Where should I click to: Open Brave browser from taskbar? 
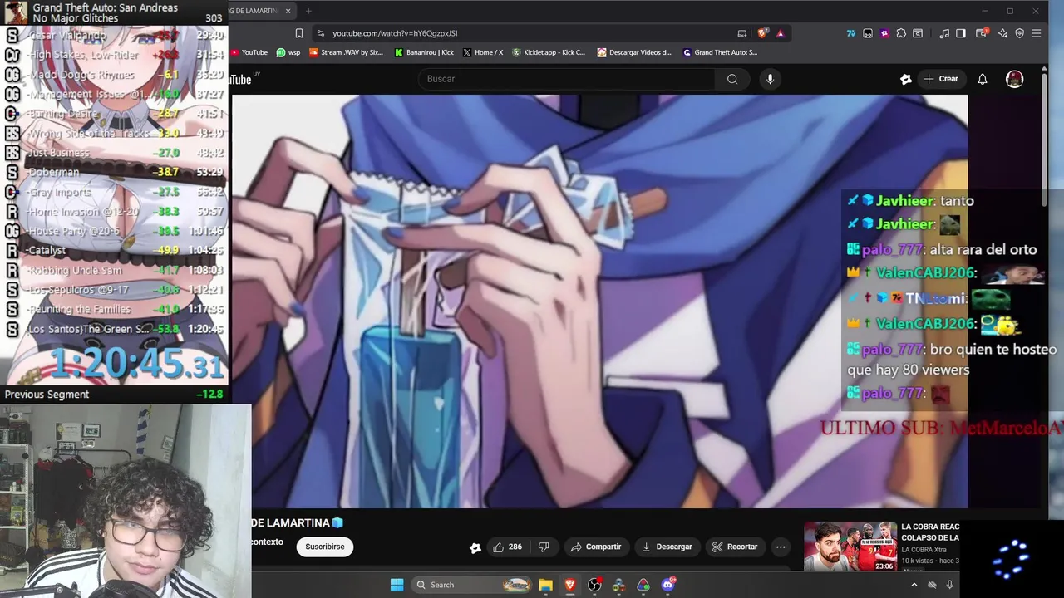(570, 585)
